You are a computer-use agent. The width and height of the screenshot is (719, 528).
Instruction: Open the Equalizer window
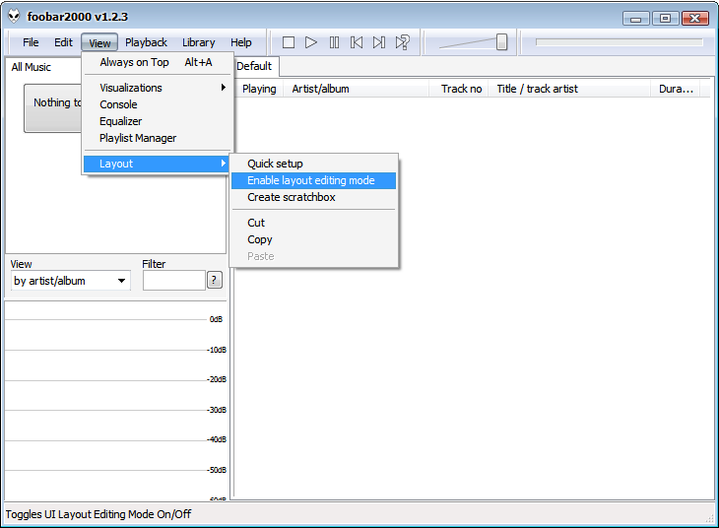[157, 121]
